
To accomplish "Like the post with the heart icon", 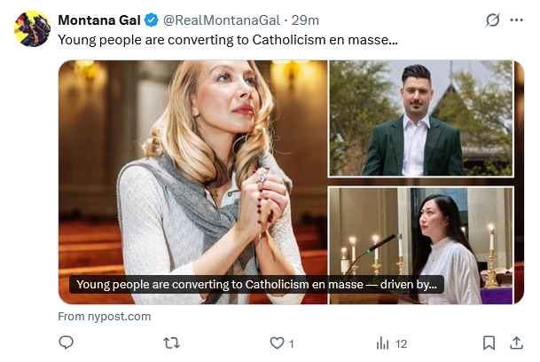I will (277, 342).
